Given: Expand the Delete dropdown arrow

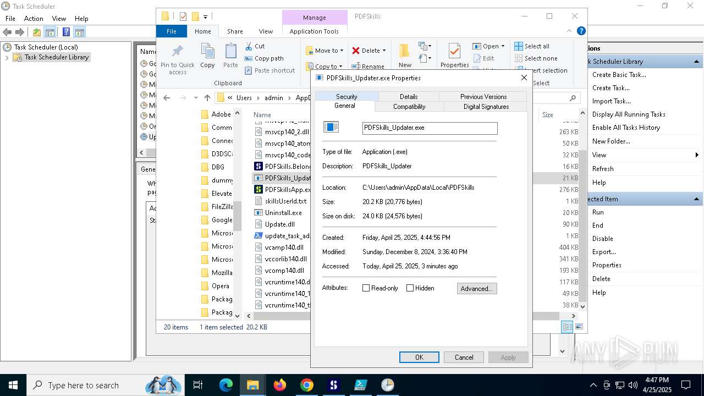Looking at the screenshot, I should point(384,51).
